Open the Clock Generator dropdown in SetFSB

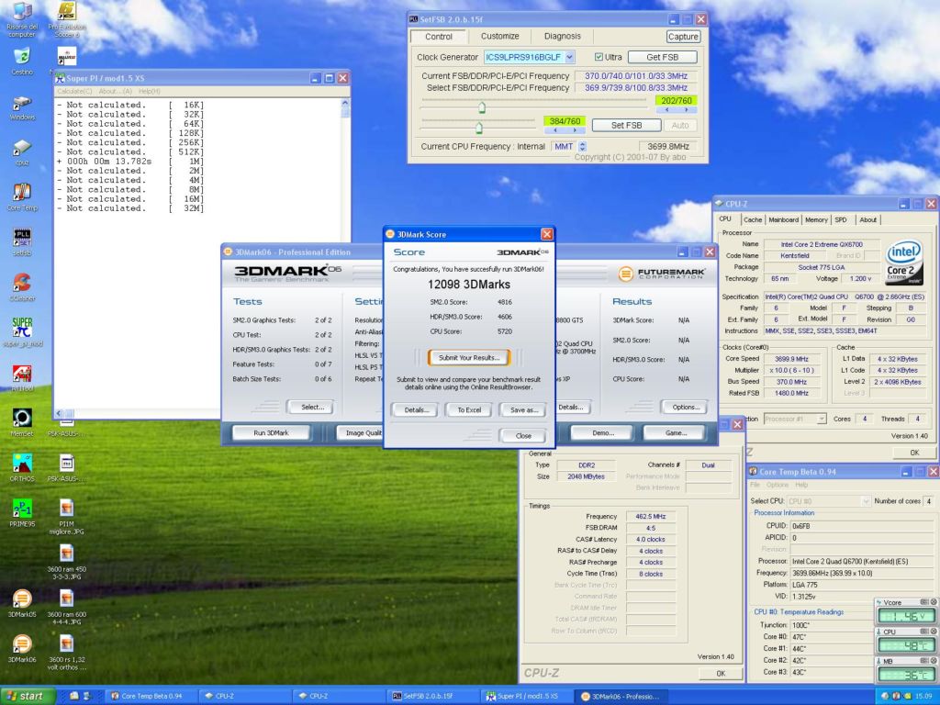tap(569, 57)
